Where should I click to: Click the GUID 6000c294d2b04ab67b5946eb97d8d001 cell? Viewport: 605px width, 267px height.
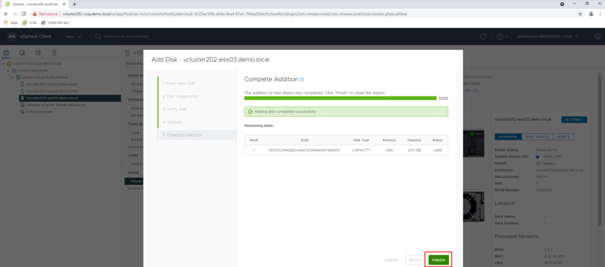click(x=304, y=150)
